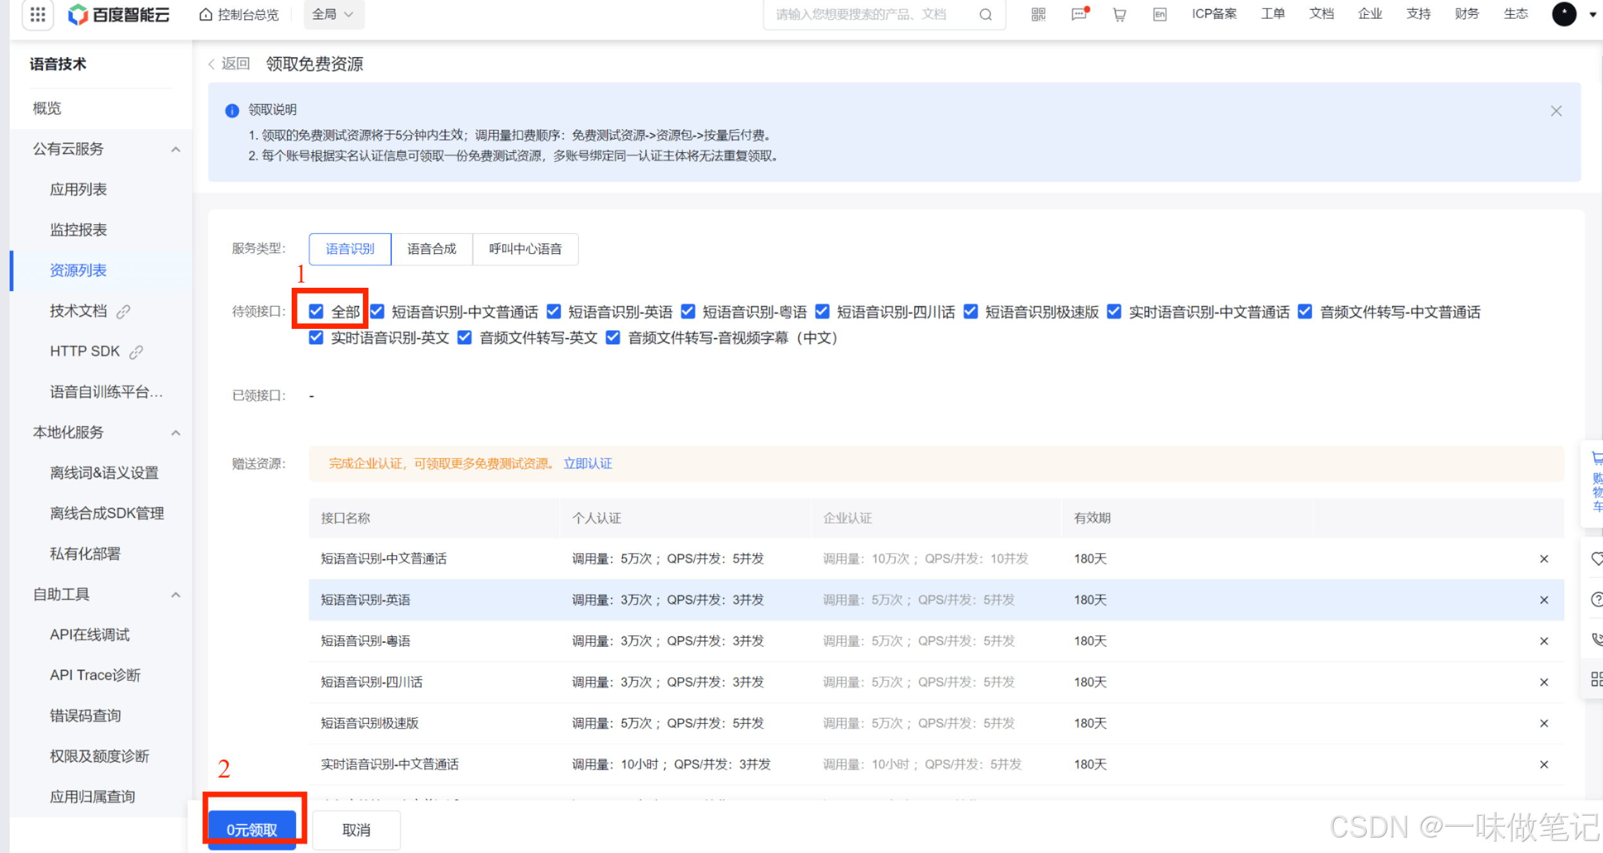Collapse the 自助工具 sidebar section

(175, 595)
